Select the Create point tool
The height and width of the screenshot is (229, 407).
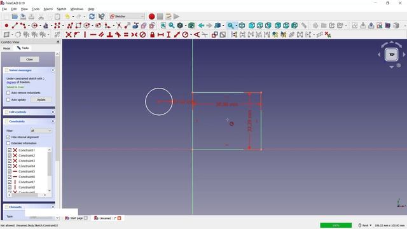[x=6, y=25]
